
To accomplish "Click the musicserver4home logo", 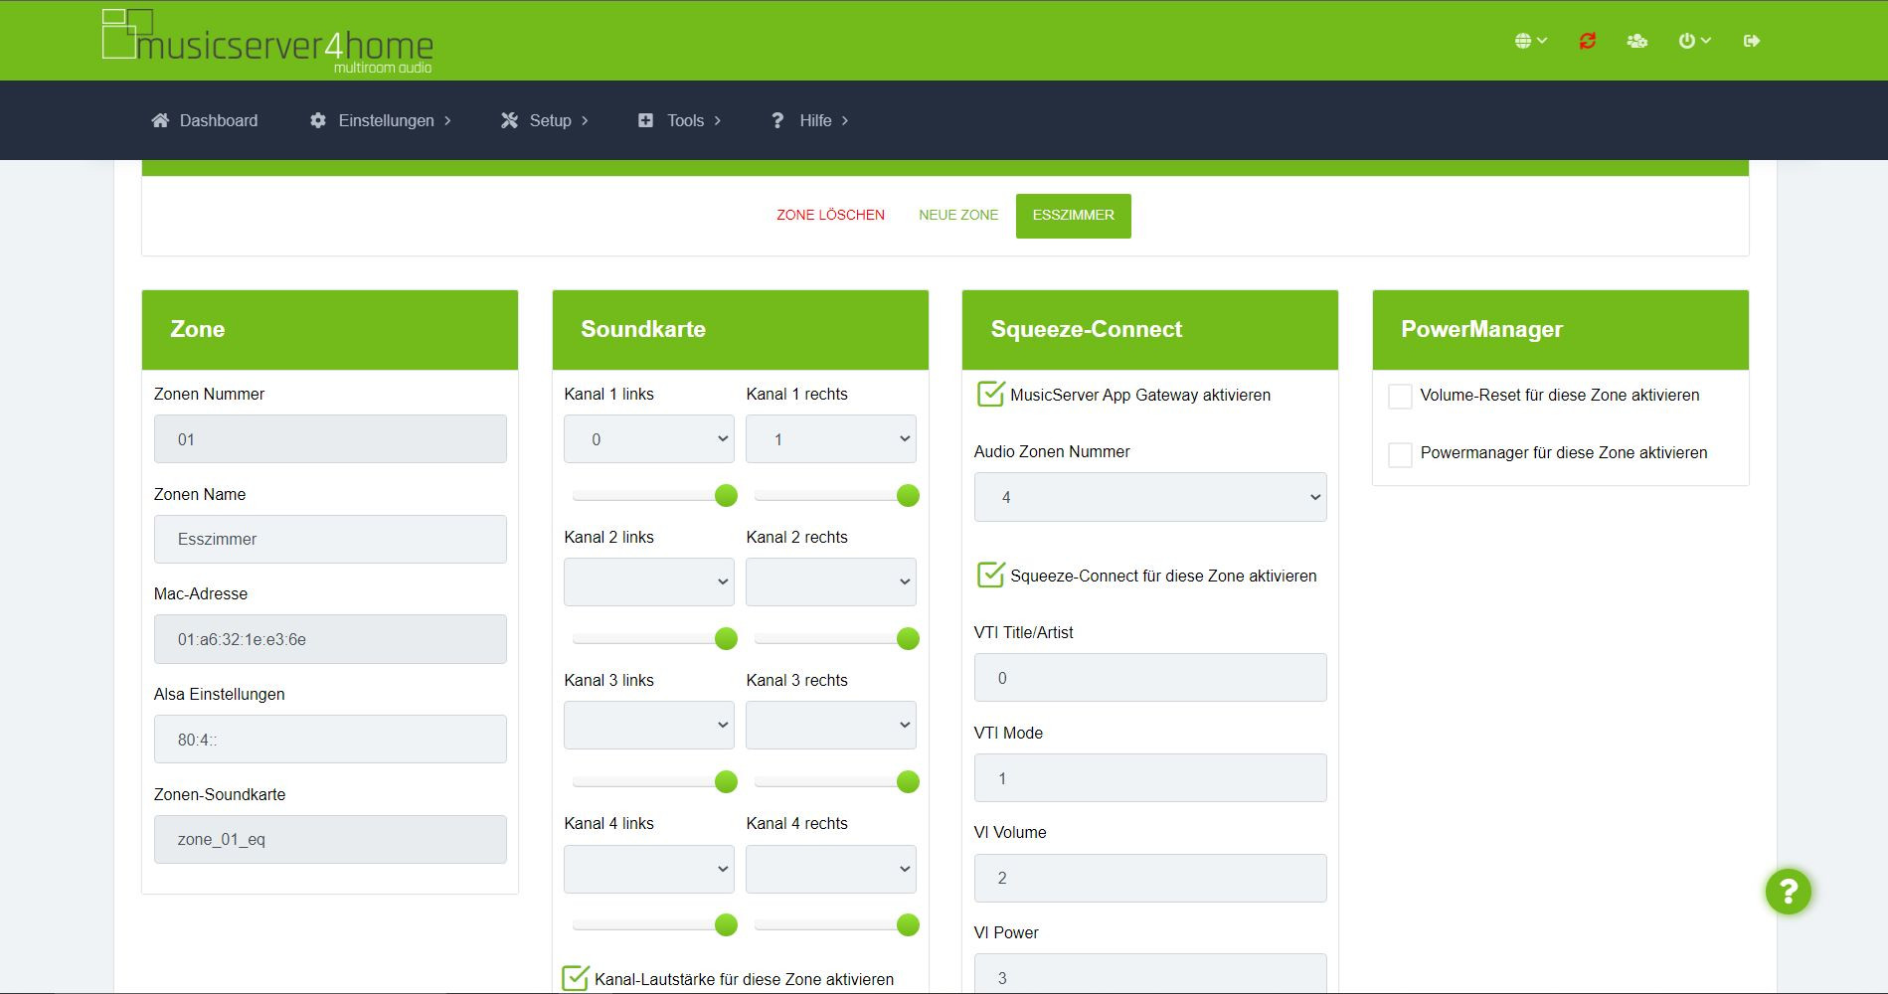I will (x=267, y=41).
